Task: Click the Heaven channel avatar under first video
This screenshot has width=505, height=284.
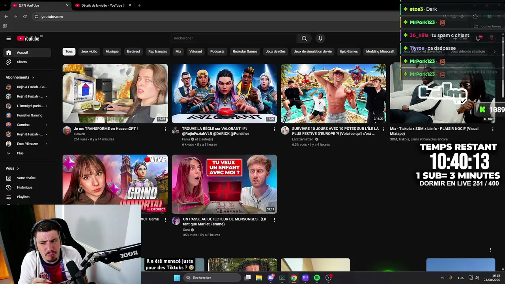Action: 67,131
